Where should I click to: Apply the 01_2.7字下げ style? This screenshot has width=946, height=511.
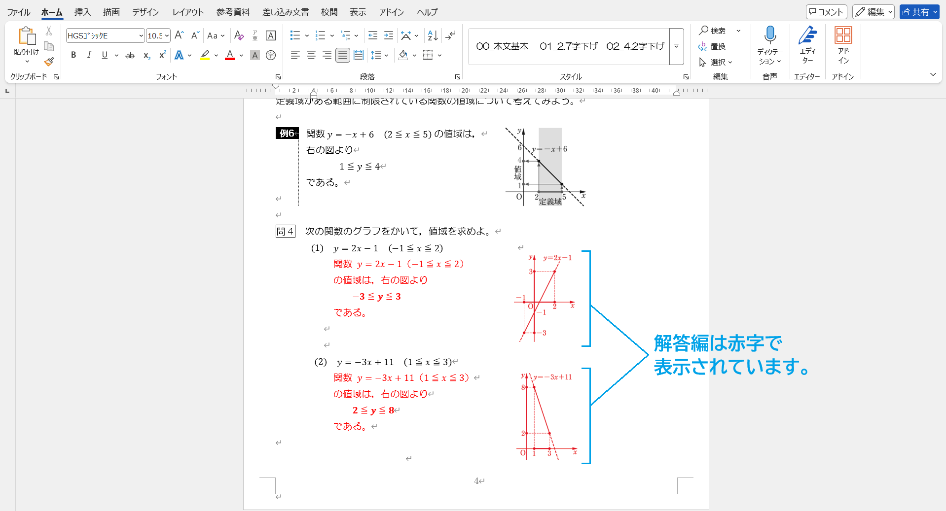coord(568,46)
